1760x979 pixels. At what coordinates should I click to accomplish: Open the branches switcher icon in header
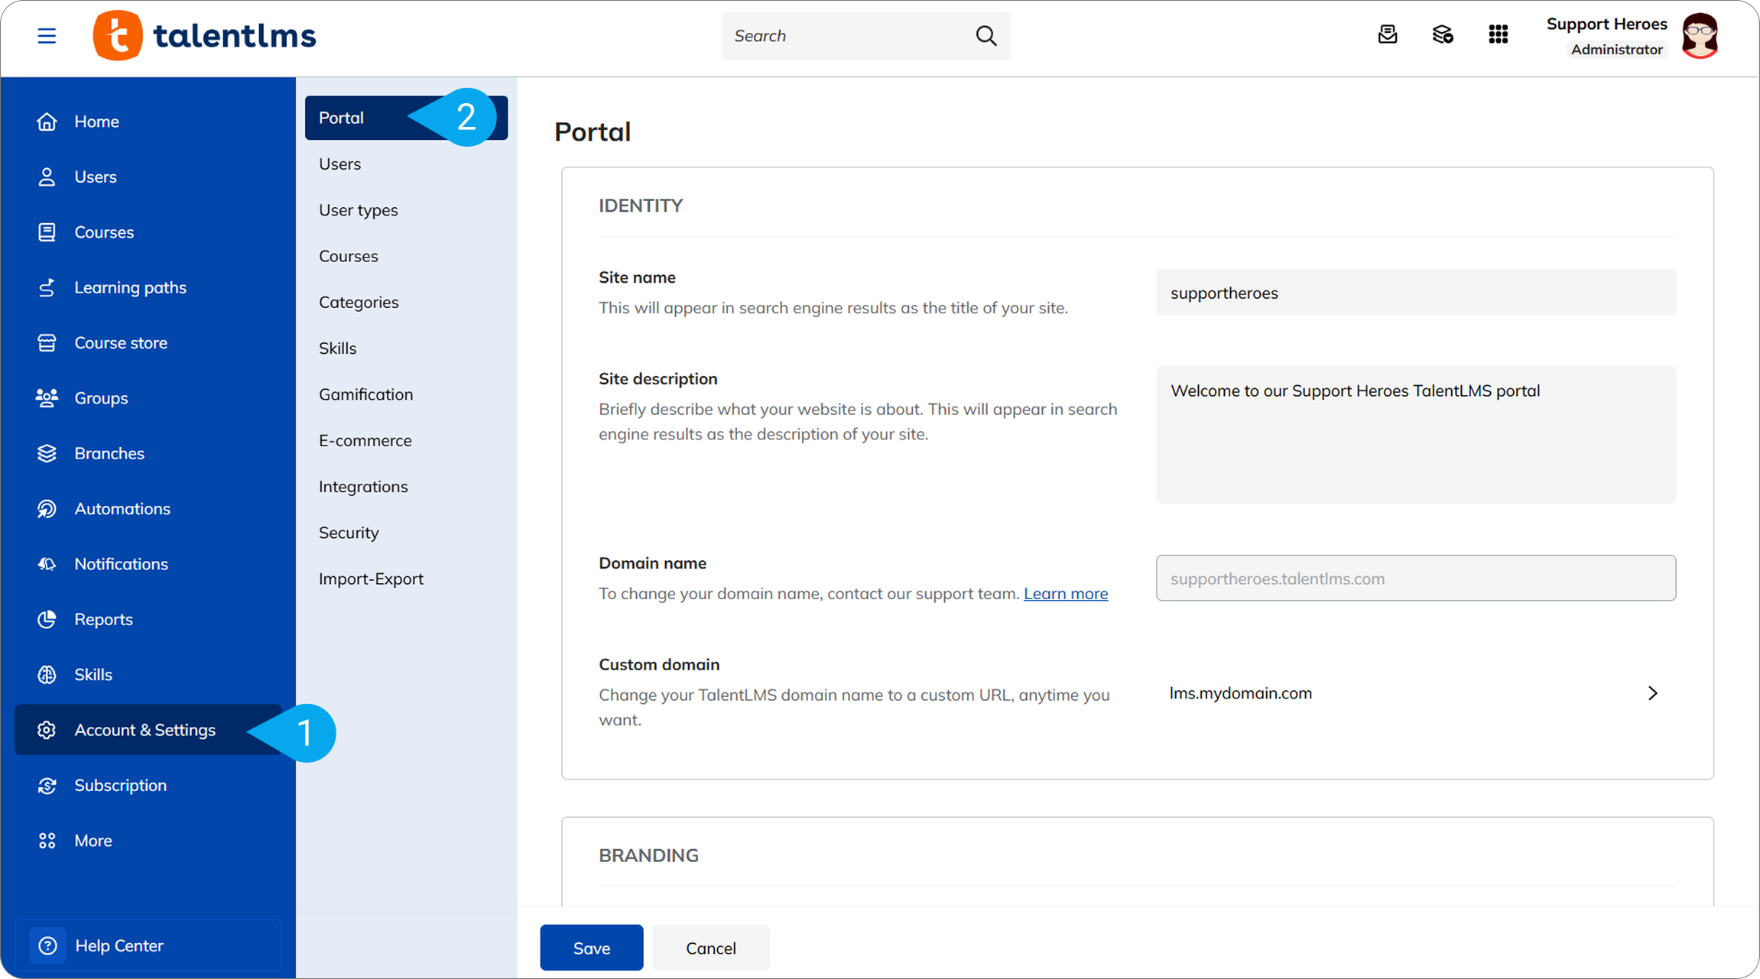1442,35
